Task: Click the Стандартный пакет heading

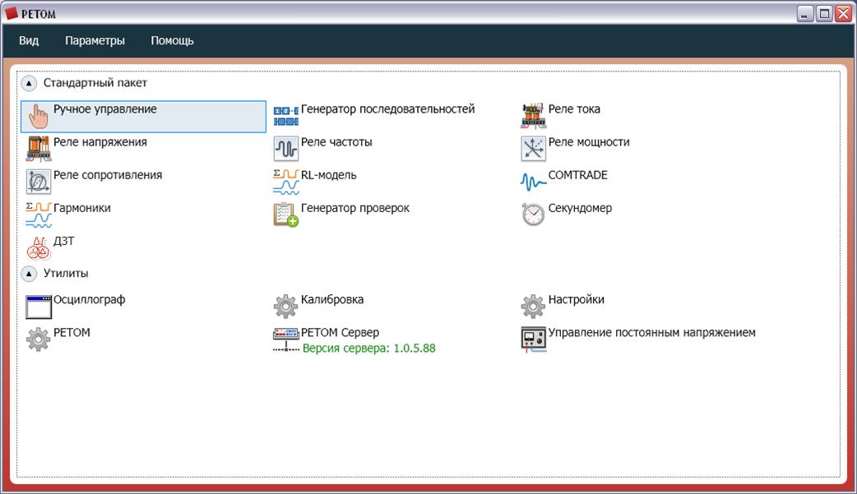Action: pos(95,83)
